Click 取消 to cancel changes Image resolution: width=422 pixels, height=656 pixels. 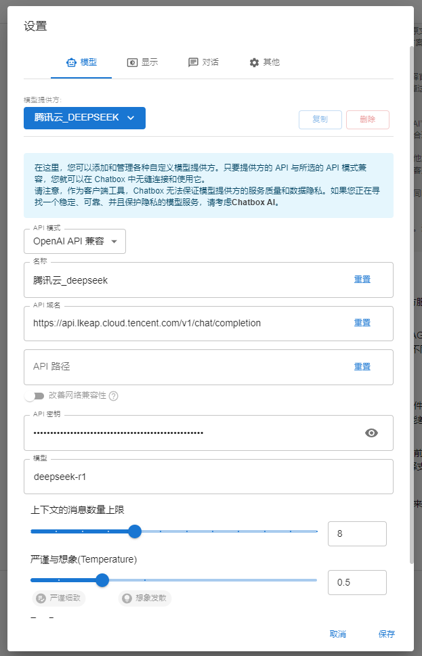point(337,634)
